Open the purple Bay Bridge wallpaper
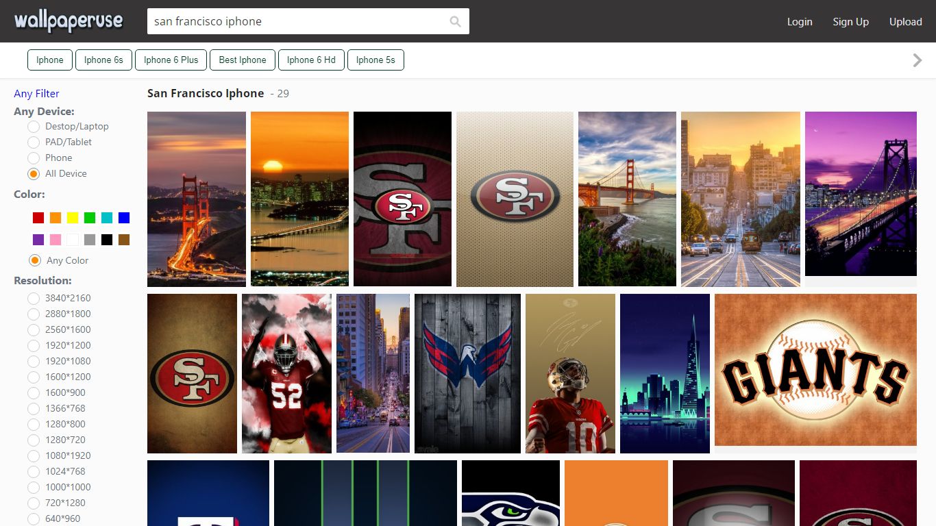 tap(861, 194)
